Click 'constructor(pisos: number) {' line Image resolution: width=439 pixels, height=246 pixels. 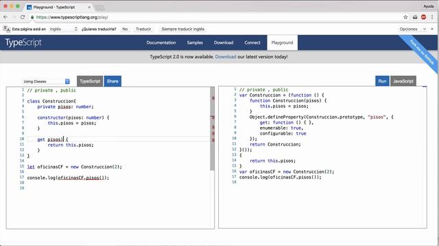73,118
